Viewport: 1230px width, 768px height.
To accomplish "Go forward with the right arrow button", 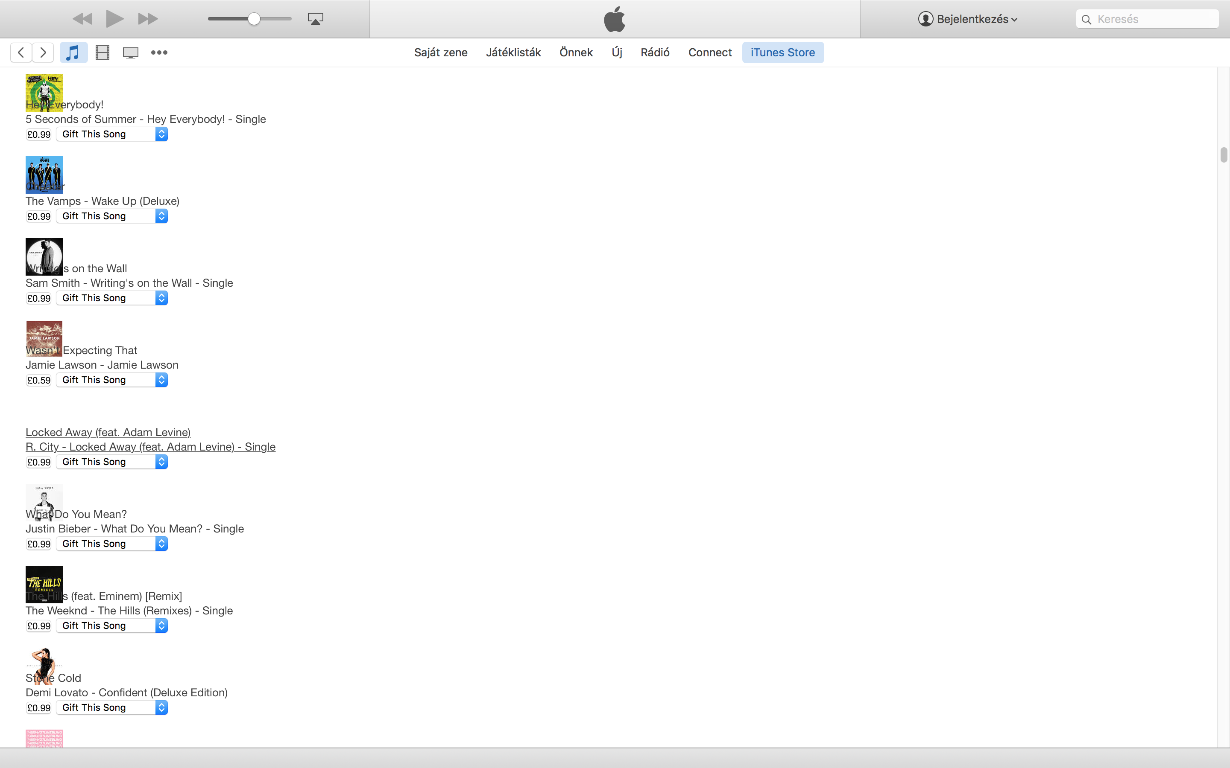I will pyautogui.click(x=43, y=52).
